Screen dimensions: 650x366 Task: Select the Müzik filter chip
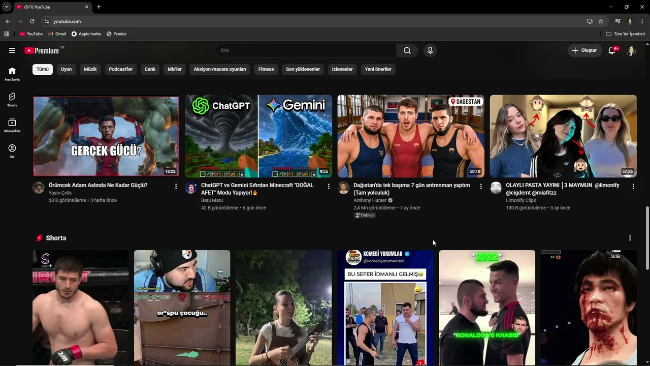click(90, 69)
